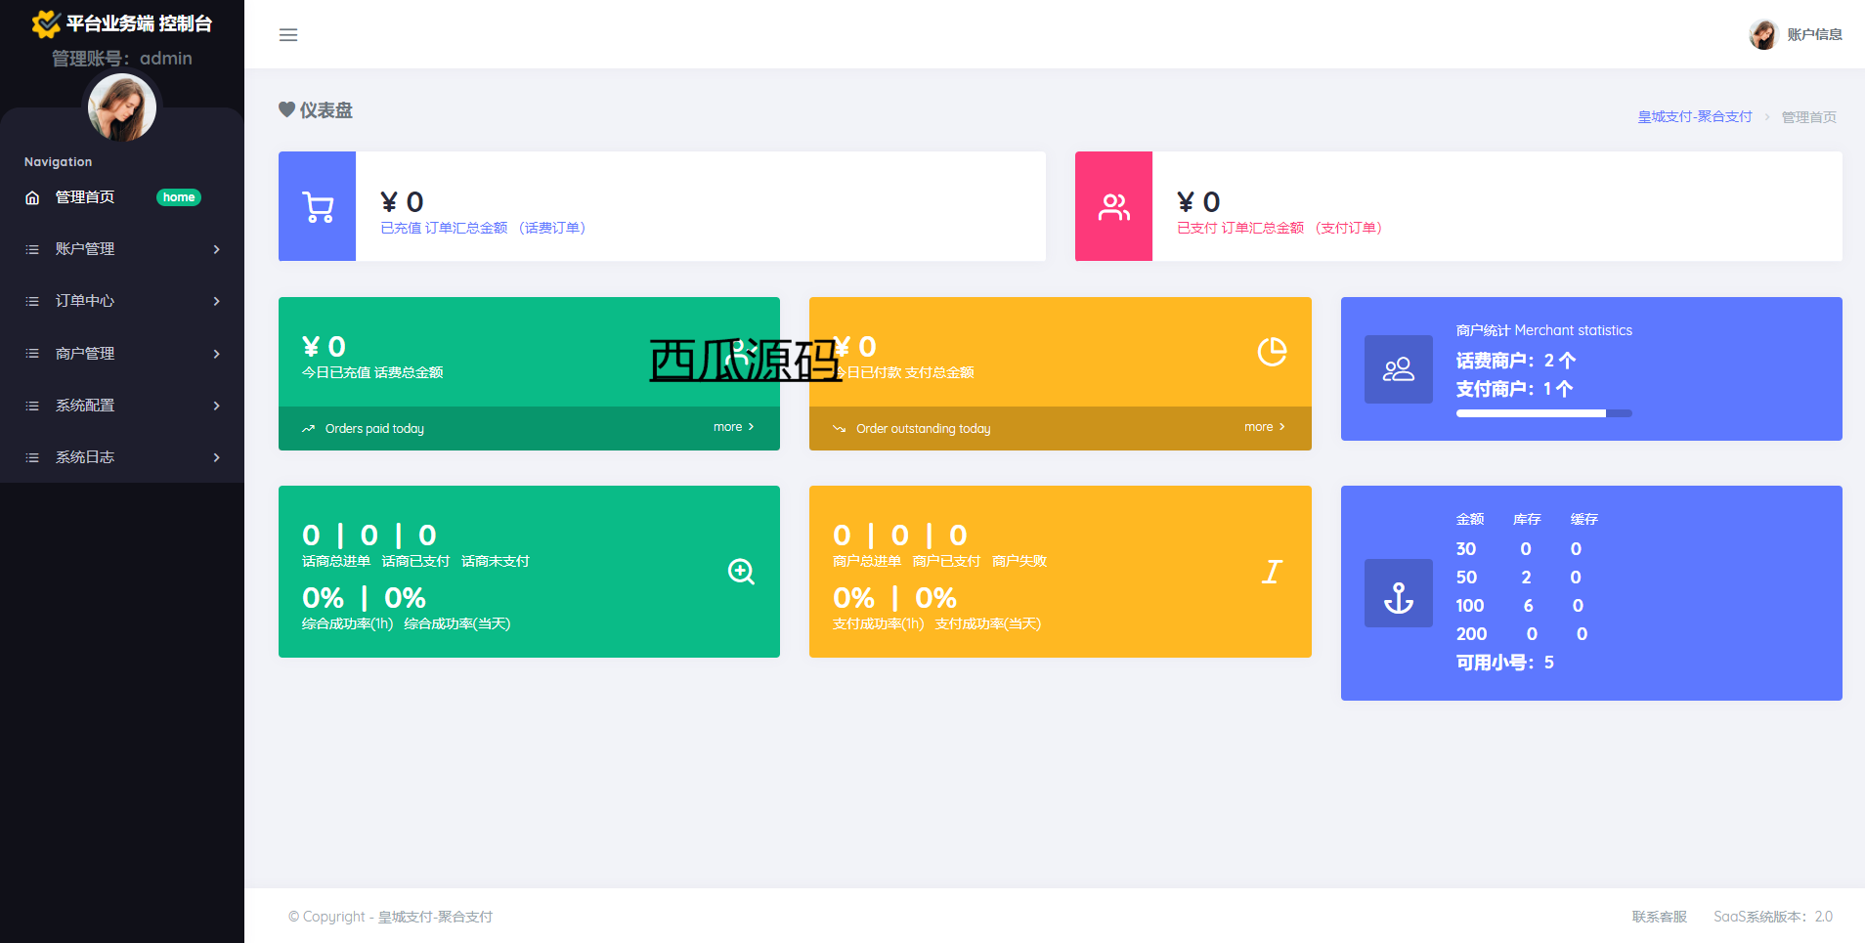The height and width of the screenshot is (943, 1865).
Task: Click more on the Order outstanding today card
Action: (x=1265, y=427)
